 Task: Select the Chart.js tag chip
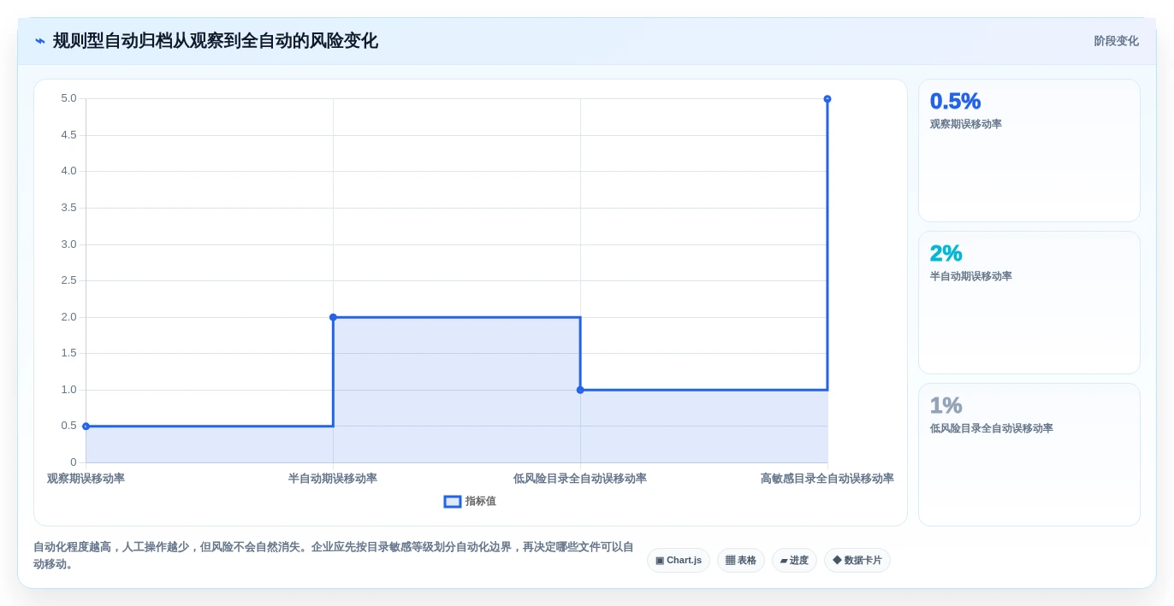click(679, 561)
